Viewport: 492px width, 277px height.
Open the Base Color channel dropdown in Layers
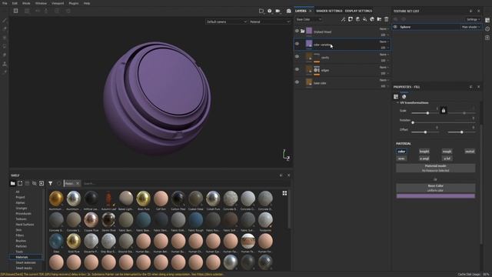point(309,19)
